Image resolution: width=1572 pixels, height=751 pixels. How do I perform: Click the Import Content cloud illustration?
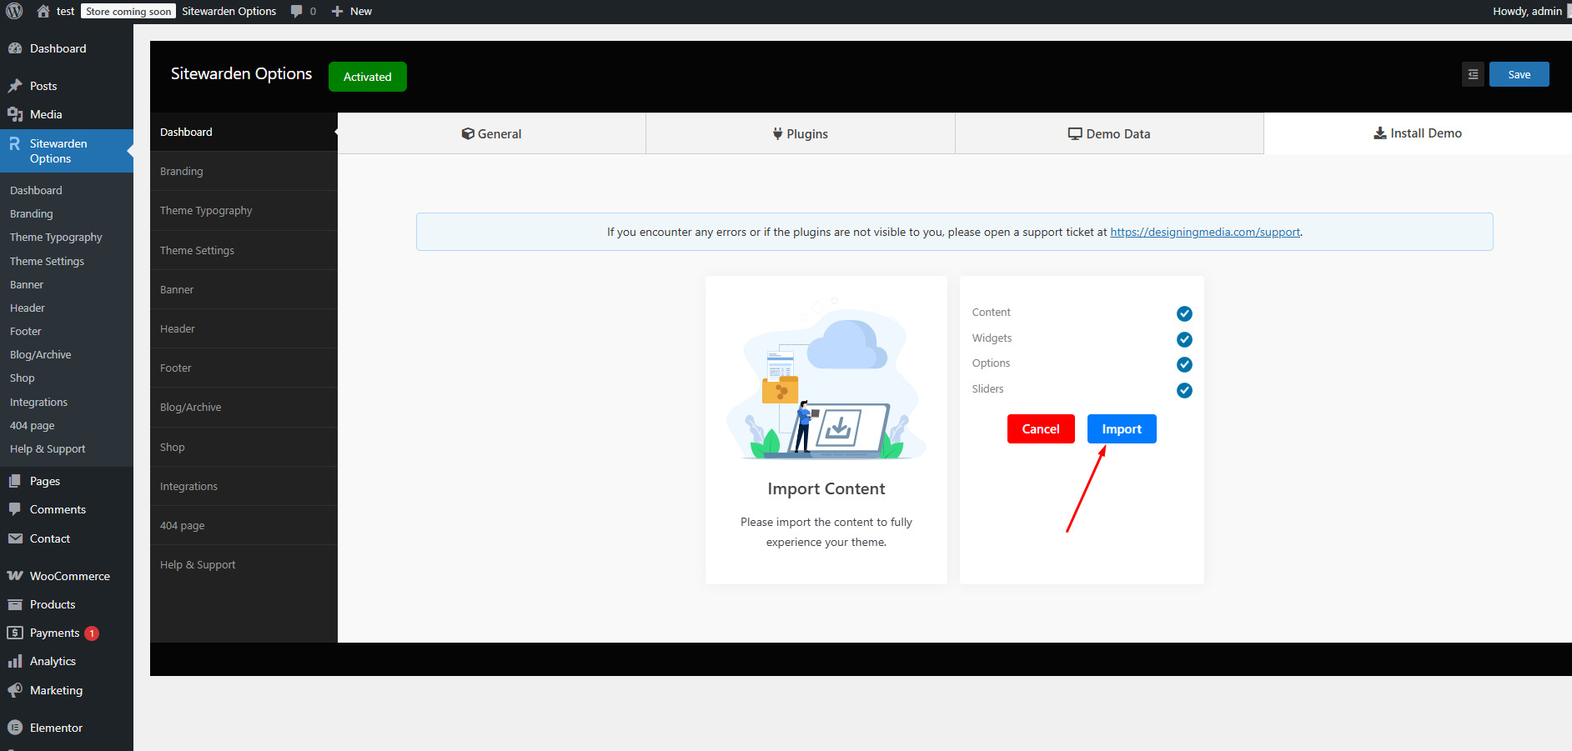click(826, 378)
